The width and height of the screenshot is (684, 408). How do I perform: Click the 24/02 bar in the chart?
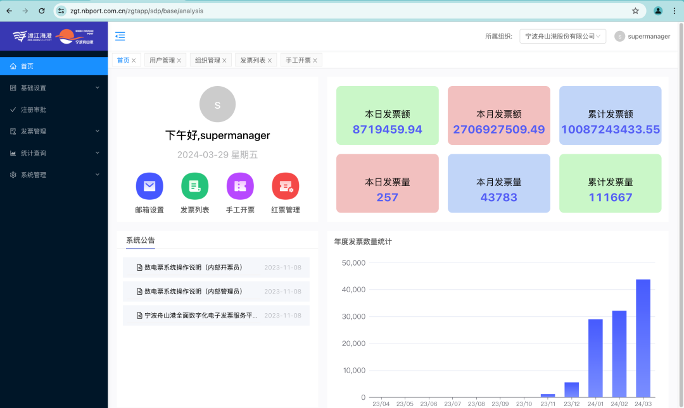pyautogui.click(x=619, y=354)
